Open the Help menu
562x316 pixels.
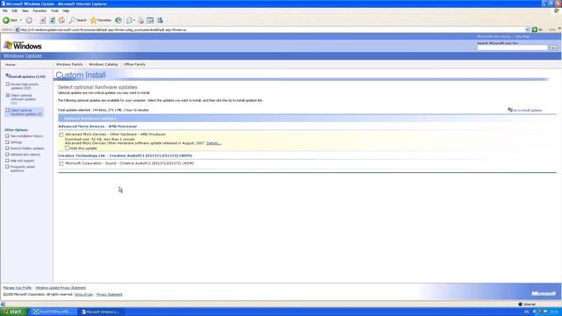(66, 11)
